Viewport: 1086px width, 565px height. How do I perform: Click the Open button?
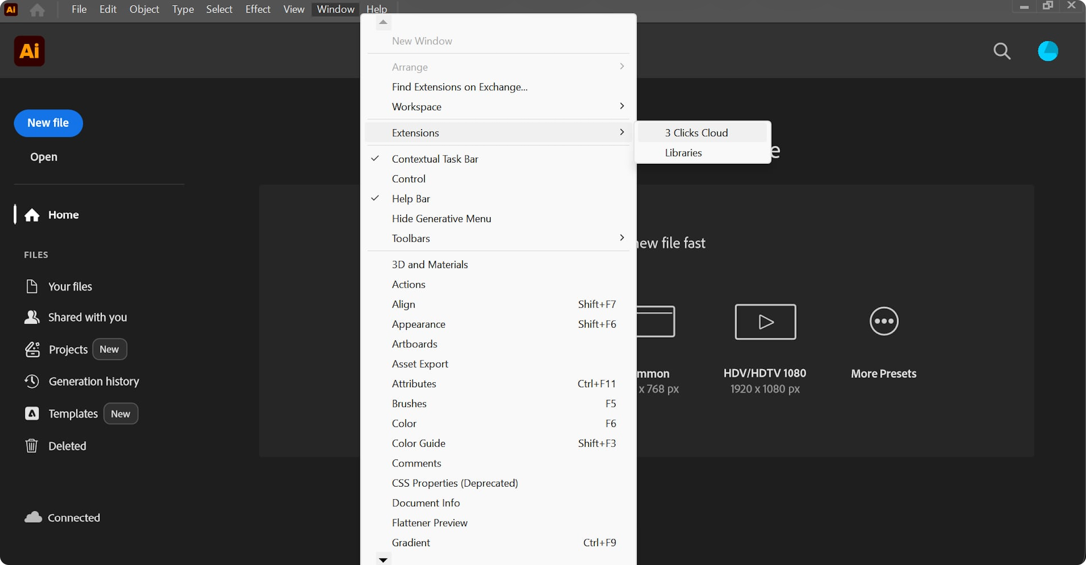click(x=43, y=157)
